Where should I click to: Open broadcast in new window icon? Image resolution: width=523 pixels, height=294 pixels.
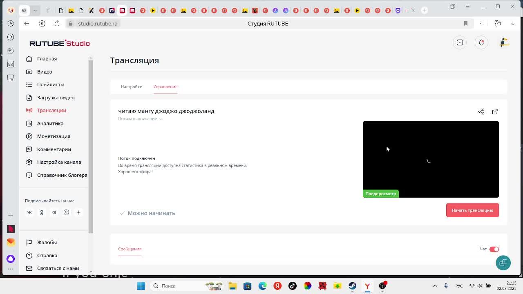coord(495,111)
